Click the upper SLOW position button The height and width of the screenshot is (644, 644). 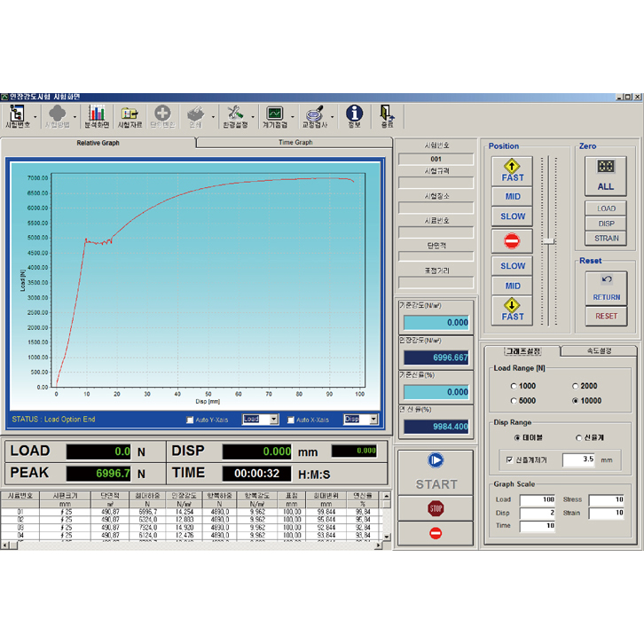(512, 216)
